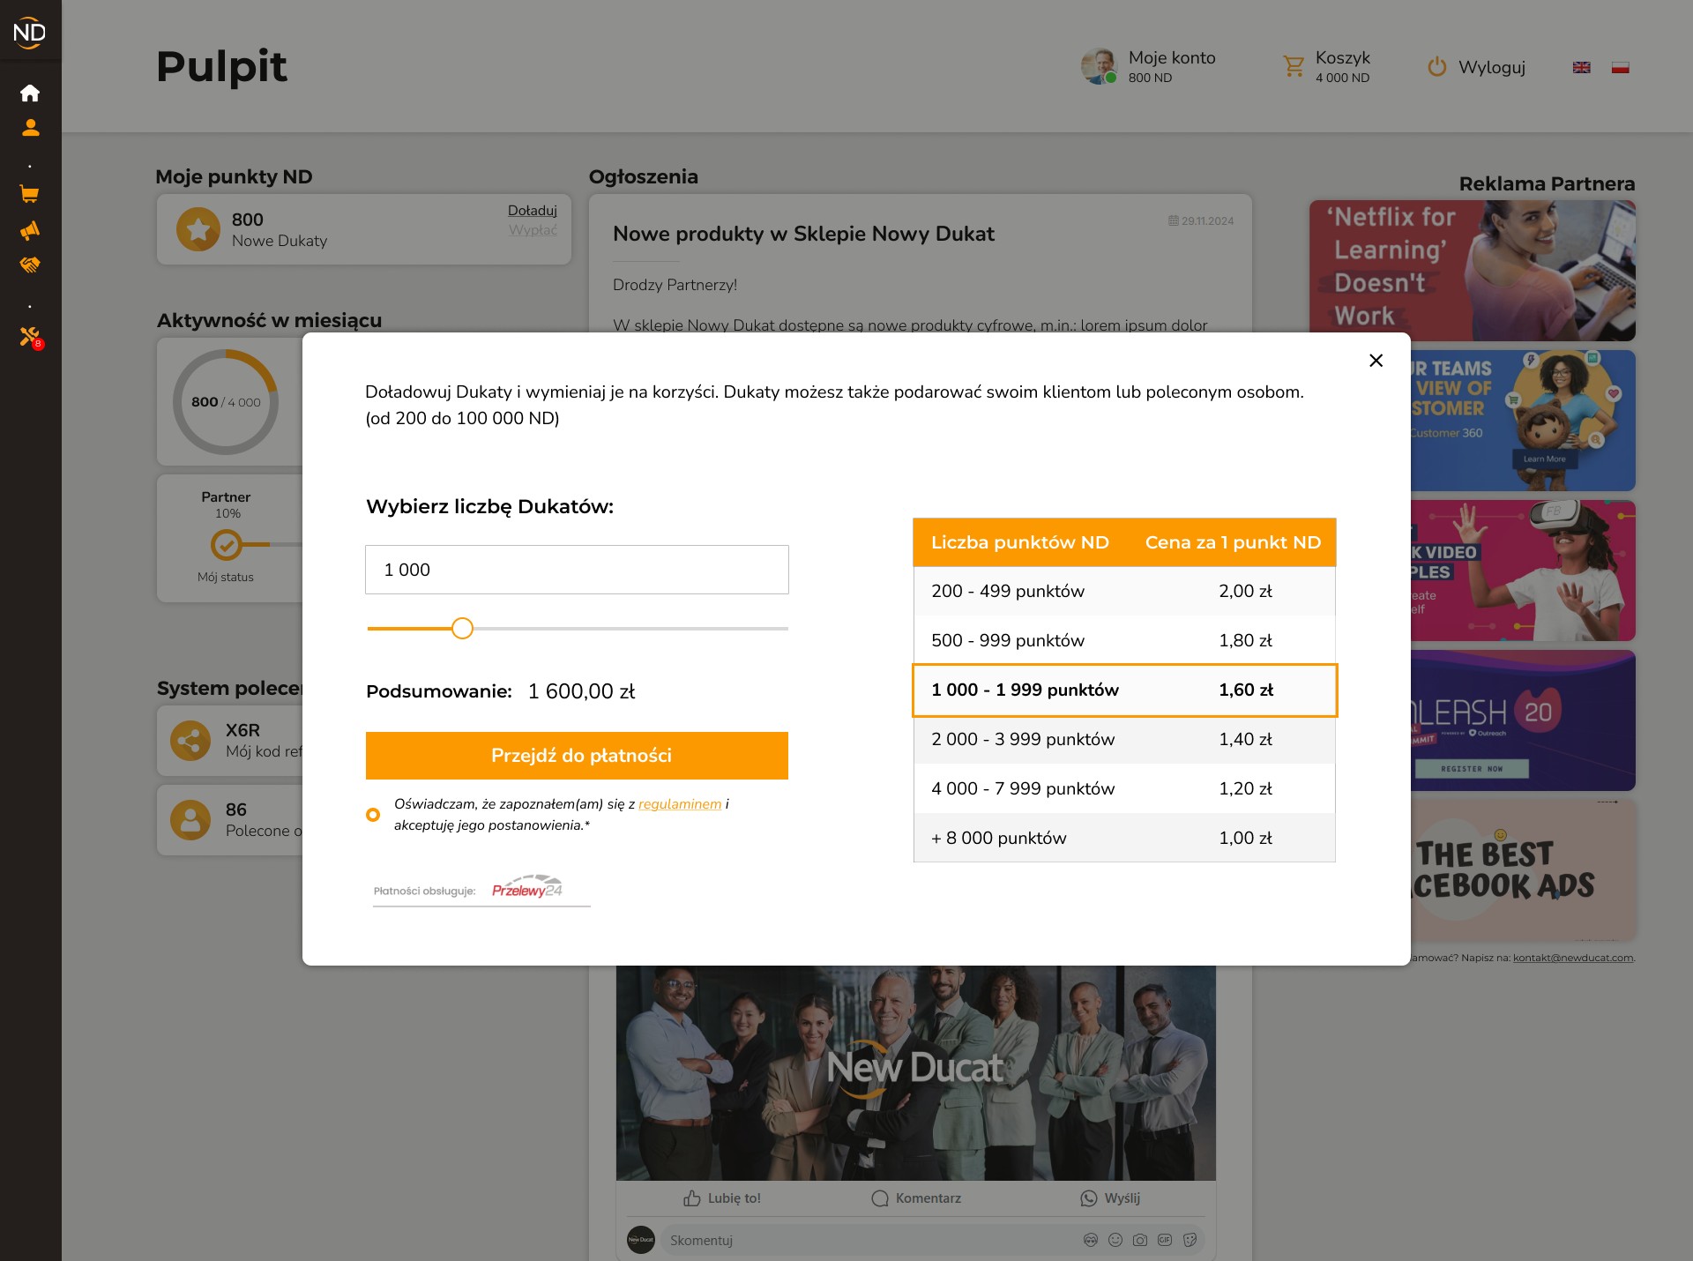Click the user profile sidebar icon
The height and width of the screenshot is (1261, 1693).
coord(30,128)
